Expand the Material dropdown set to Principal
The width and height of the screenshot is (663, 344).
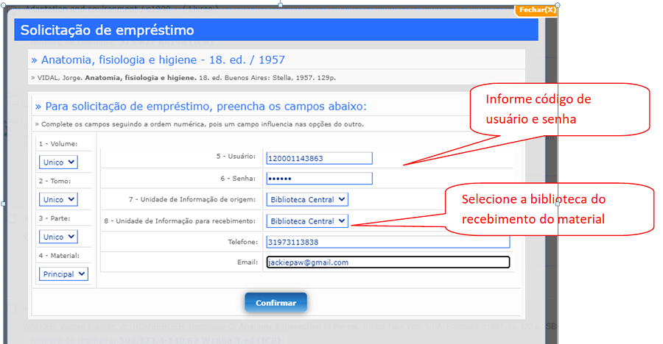63,274
